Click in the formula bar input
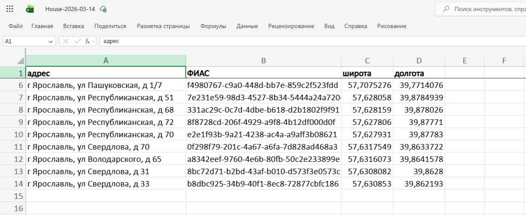Image resolution: width=526 pixels, height=215 pixels. tap(298, 41)
